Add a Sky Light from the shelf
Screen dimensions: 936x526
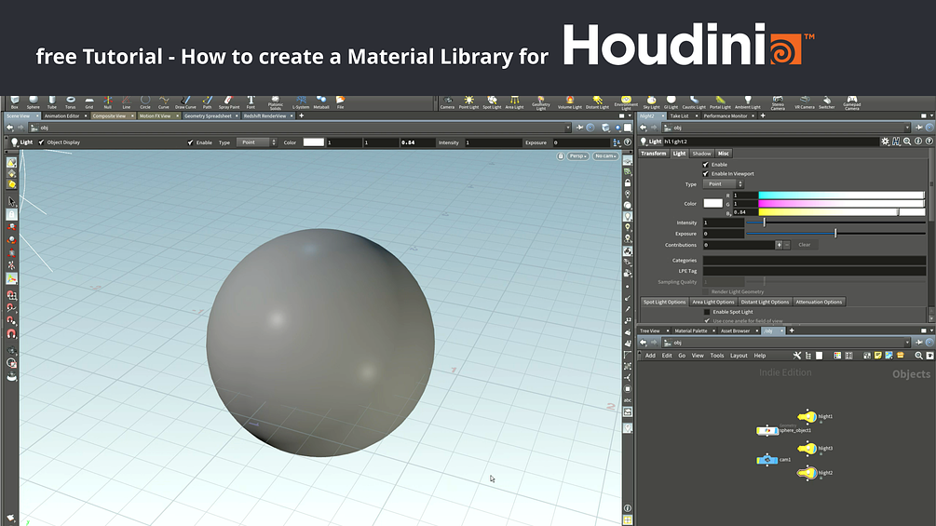651,102
